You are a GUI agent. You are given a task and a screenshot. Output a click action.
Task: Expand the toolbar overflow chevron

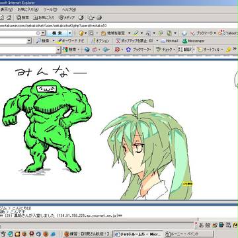click(235, 49)
